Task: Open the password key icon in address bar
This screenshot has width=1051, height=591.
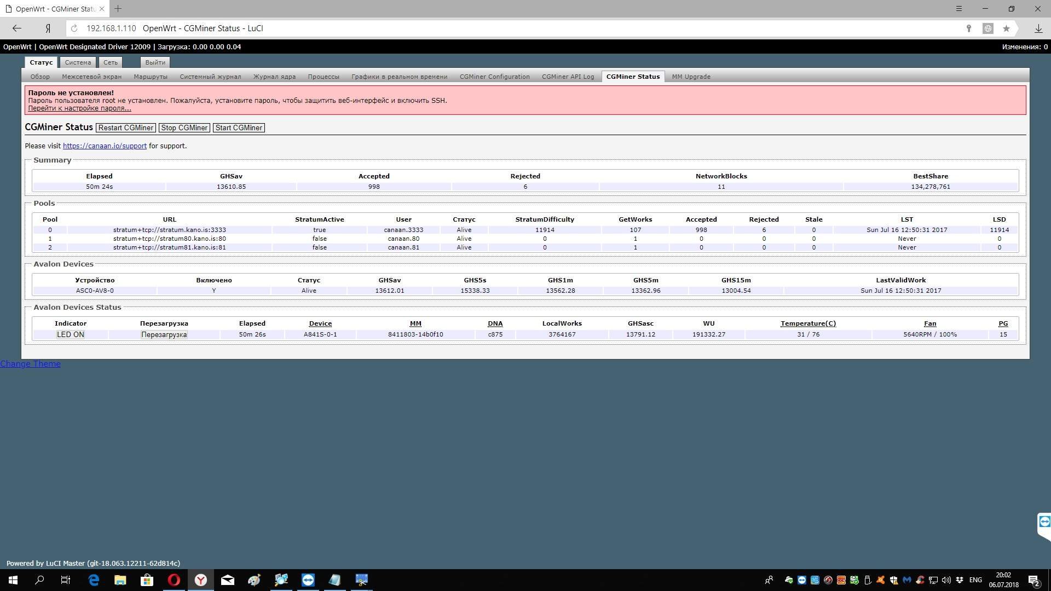Action: 968,28
